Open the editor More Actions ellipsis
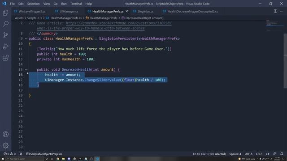 coord(282,11)
